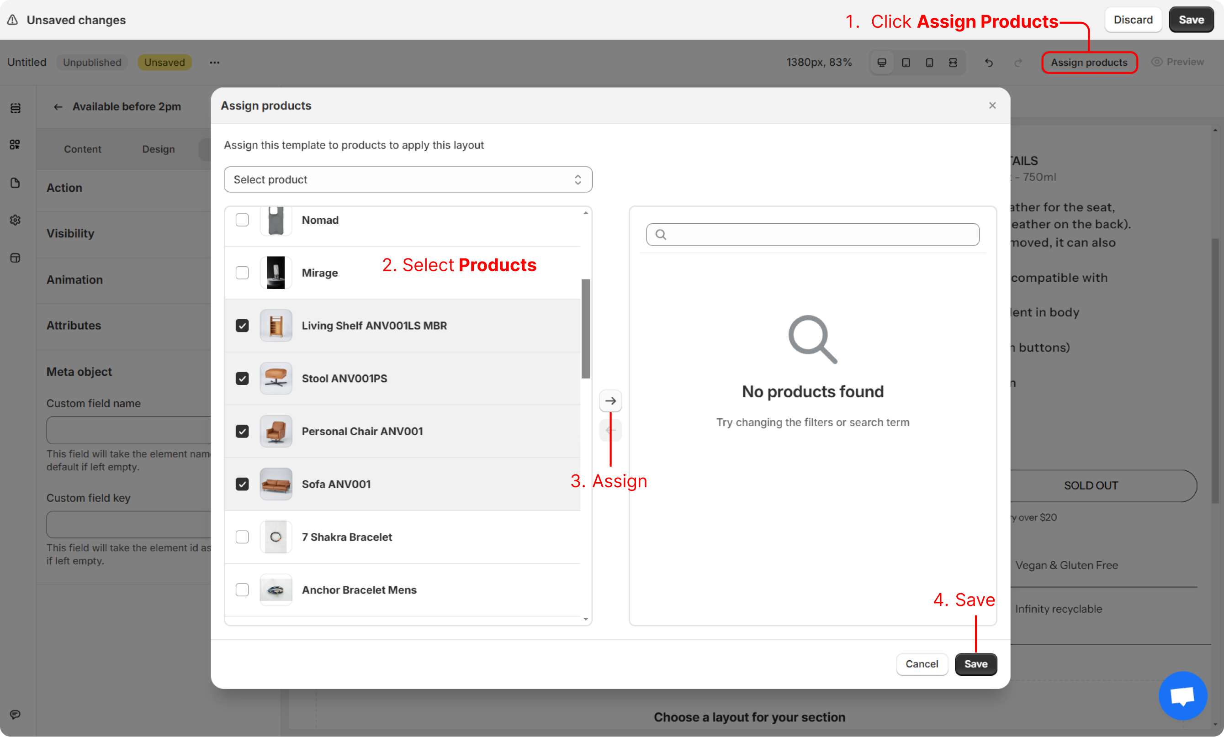Image resolution: width=1224 pixels, height=737 pixels.
Task: Click the undo arrow icon
Action: click(989, 63)
